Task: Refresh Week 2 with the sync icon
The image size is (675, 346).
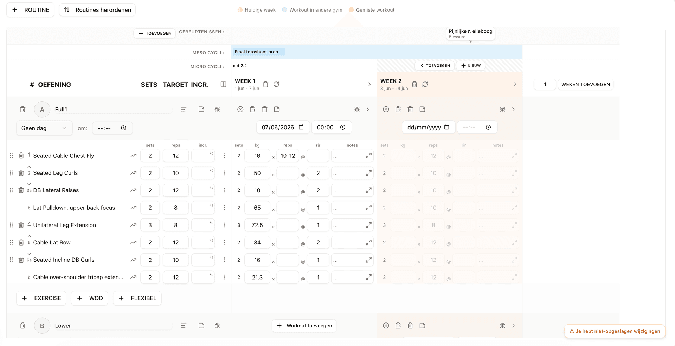Action: click(425, 84)
